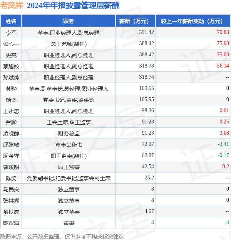Screen dimensions: 231x240
Task: Click the name 尹晔
Action: (11, 122)
